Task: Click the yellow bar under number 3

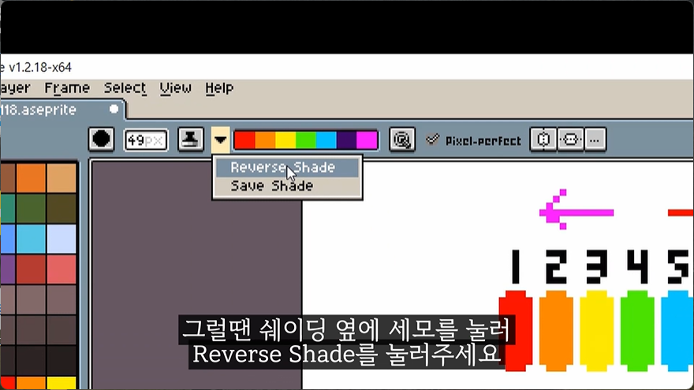Action: pyautogui.click(x=597, y=331)
